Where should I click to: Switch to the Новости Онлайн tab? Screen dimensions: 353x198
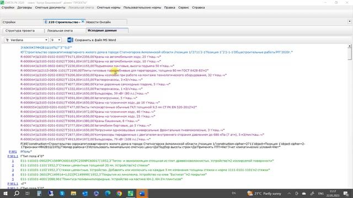coord(106,22)
